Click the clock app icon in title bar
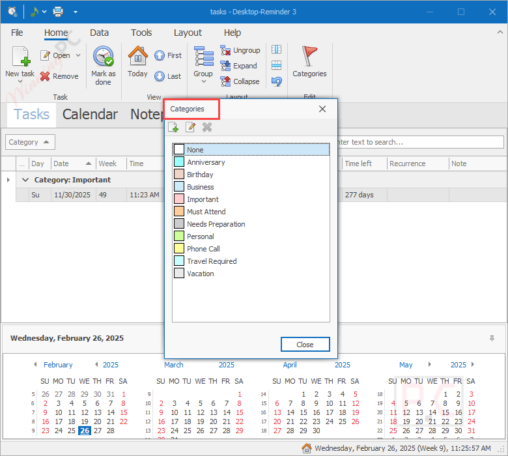 (12, 12)
